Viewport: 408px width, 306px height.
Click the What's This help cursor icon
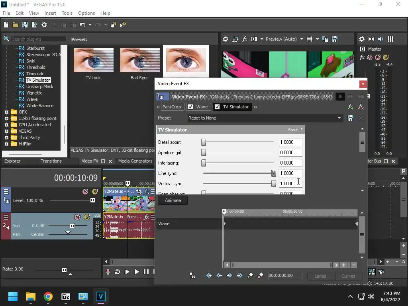(123, 25)
